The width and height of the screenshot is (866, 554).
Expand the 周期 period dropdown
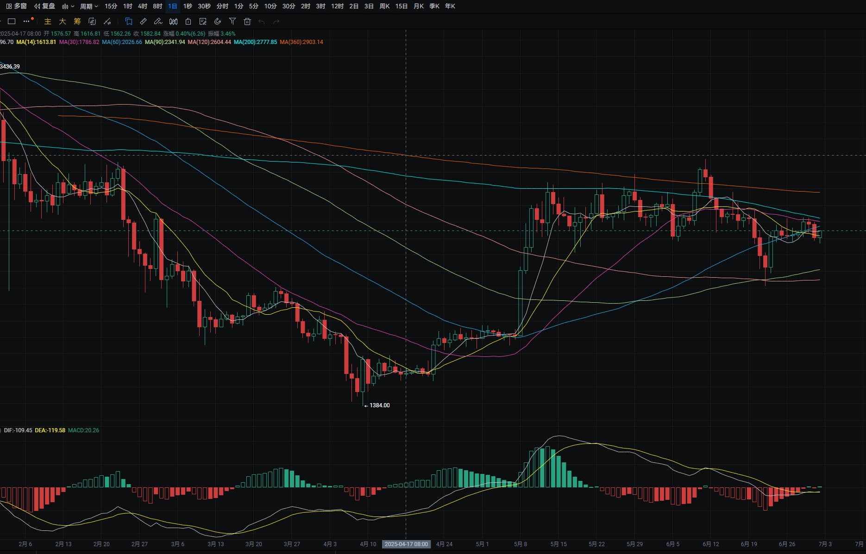pyautogui.click(x=89, y=6)
